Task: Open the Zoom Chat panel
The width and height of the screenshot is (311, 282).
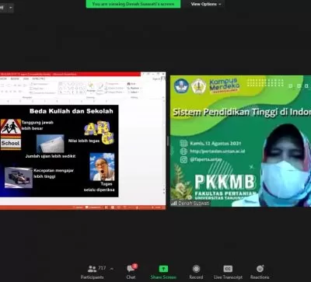Action: pyautogui.click(x=131, y=272)
